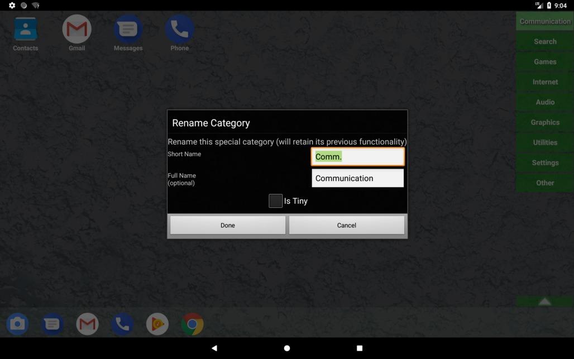Open the Utilities category
Screen dimensions: 574x359
coord(545,142)
